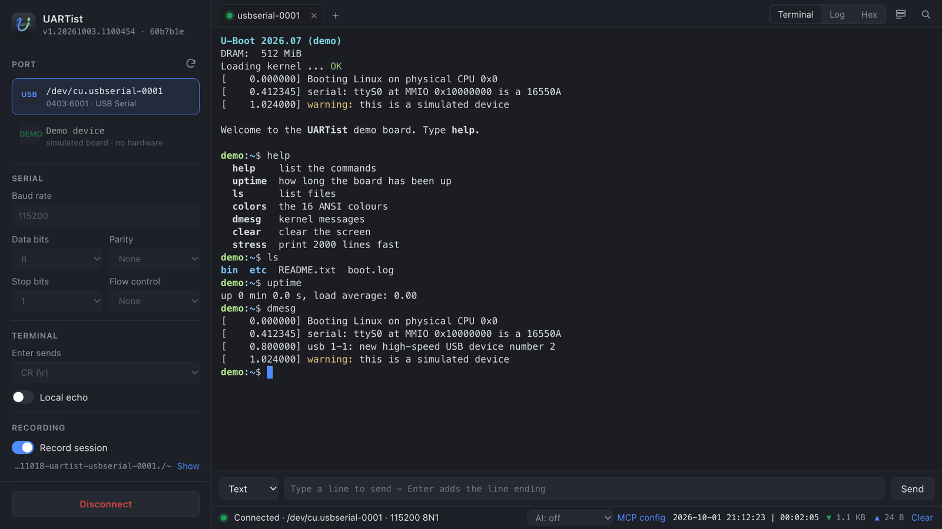Click Show recording file link
Image resolution: width=942 pixels, height=529 pixels.
click(188, 466)
